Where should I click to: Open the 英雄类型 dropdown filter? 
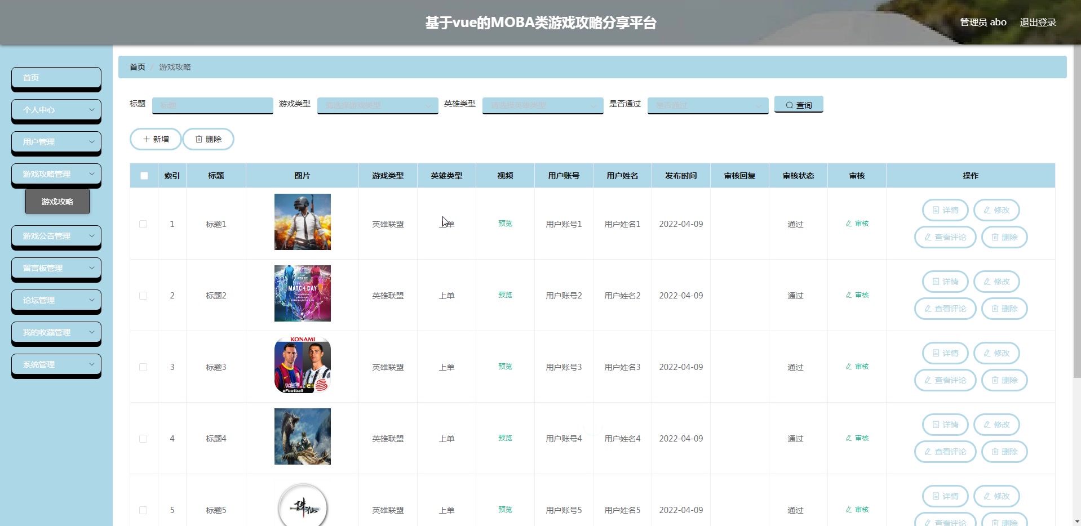pos(542,105)
